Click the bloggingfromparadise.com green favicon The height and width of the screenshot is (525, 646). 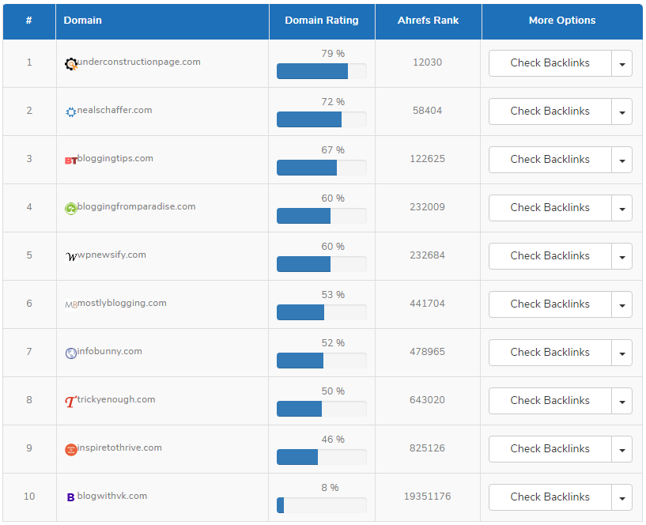point(71,209)
